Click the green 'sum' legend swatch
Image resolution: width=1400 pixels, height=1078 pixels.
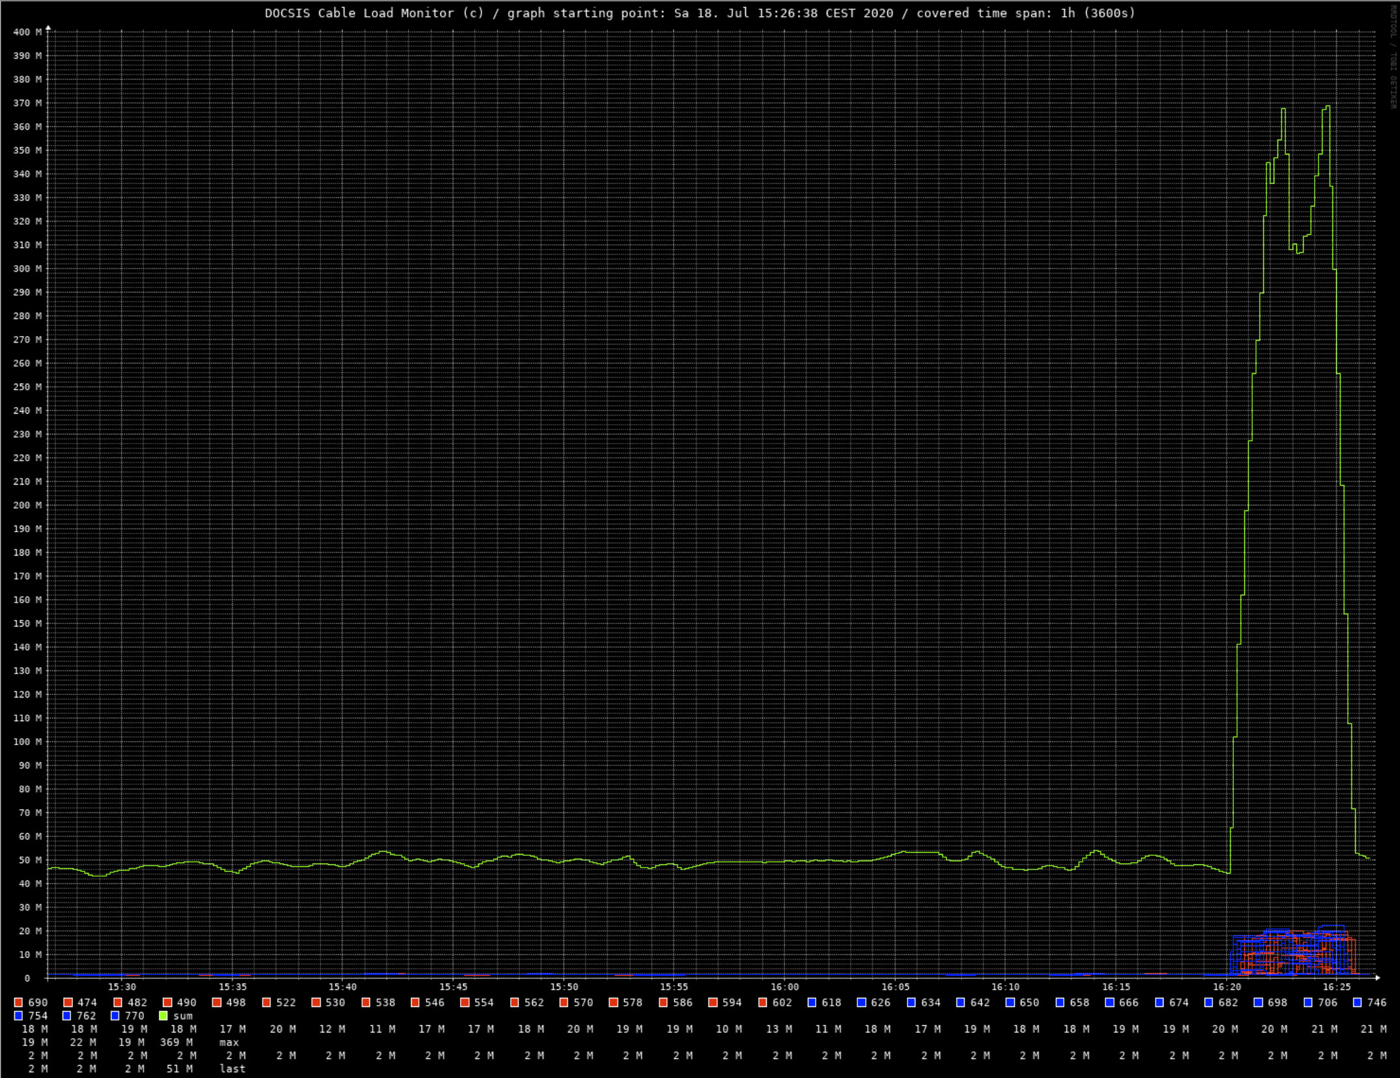163,1015
